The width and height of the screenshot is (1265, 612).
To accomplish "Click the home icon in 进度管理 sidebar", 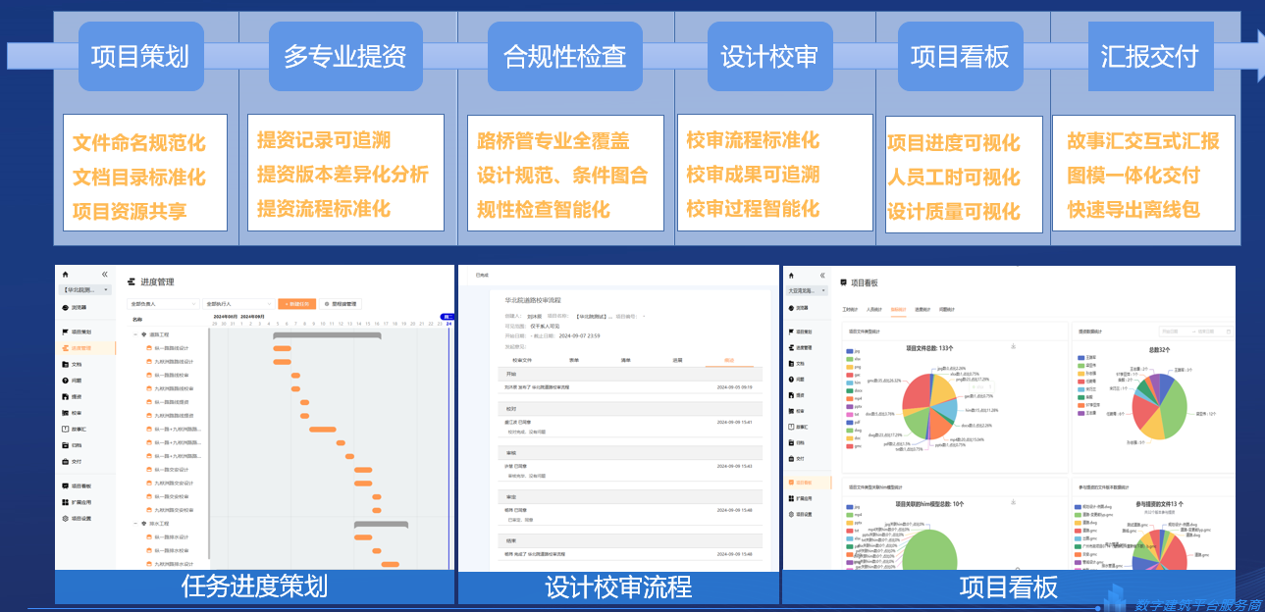I will [65, 275].
